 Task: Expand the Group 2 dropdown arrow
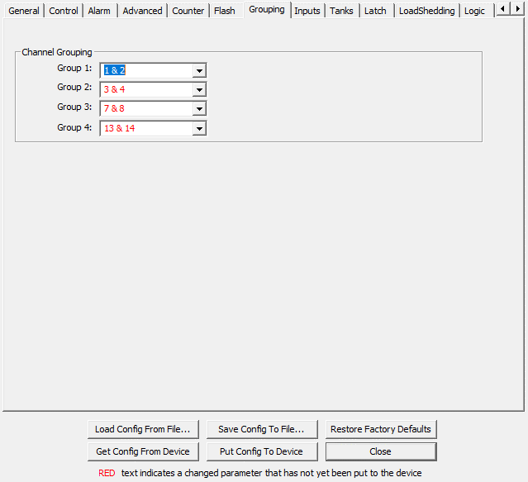point(198,90)
